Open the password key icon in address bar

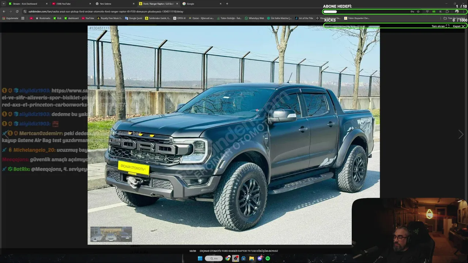412,11
